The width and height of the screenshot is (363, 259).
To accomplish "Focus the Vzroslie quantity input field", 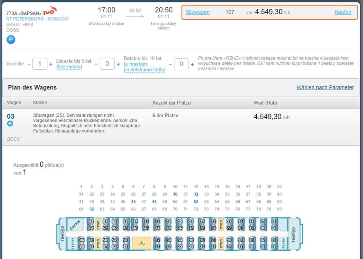I will click(x=40, y=64).
